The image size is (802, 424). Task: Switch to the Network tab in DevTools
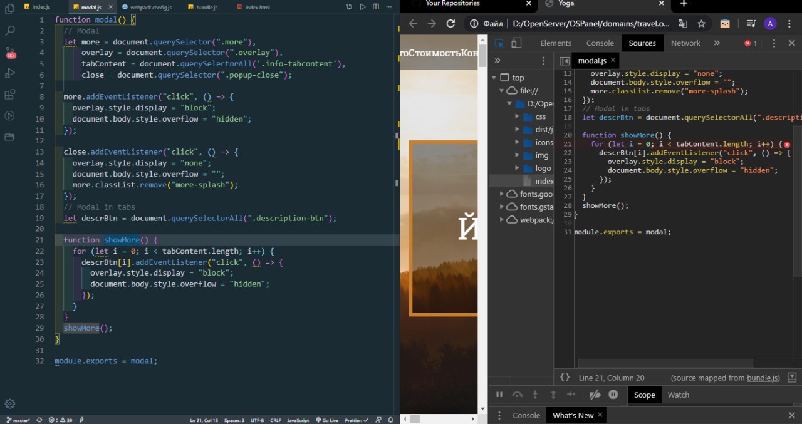[x=685, y=43]
